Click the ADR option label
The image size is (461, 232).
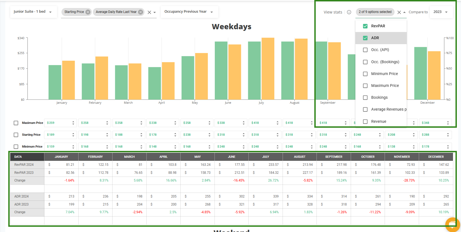[x=375, y=38]
